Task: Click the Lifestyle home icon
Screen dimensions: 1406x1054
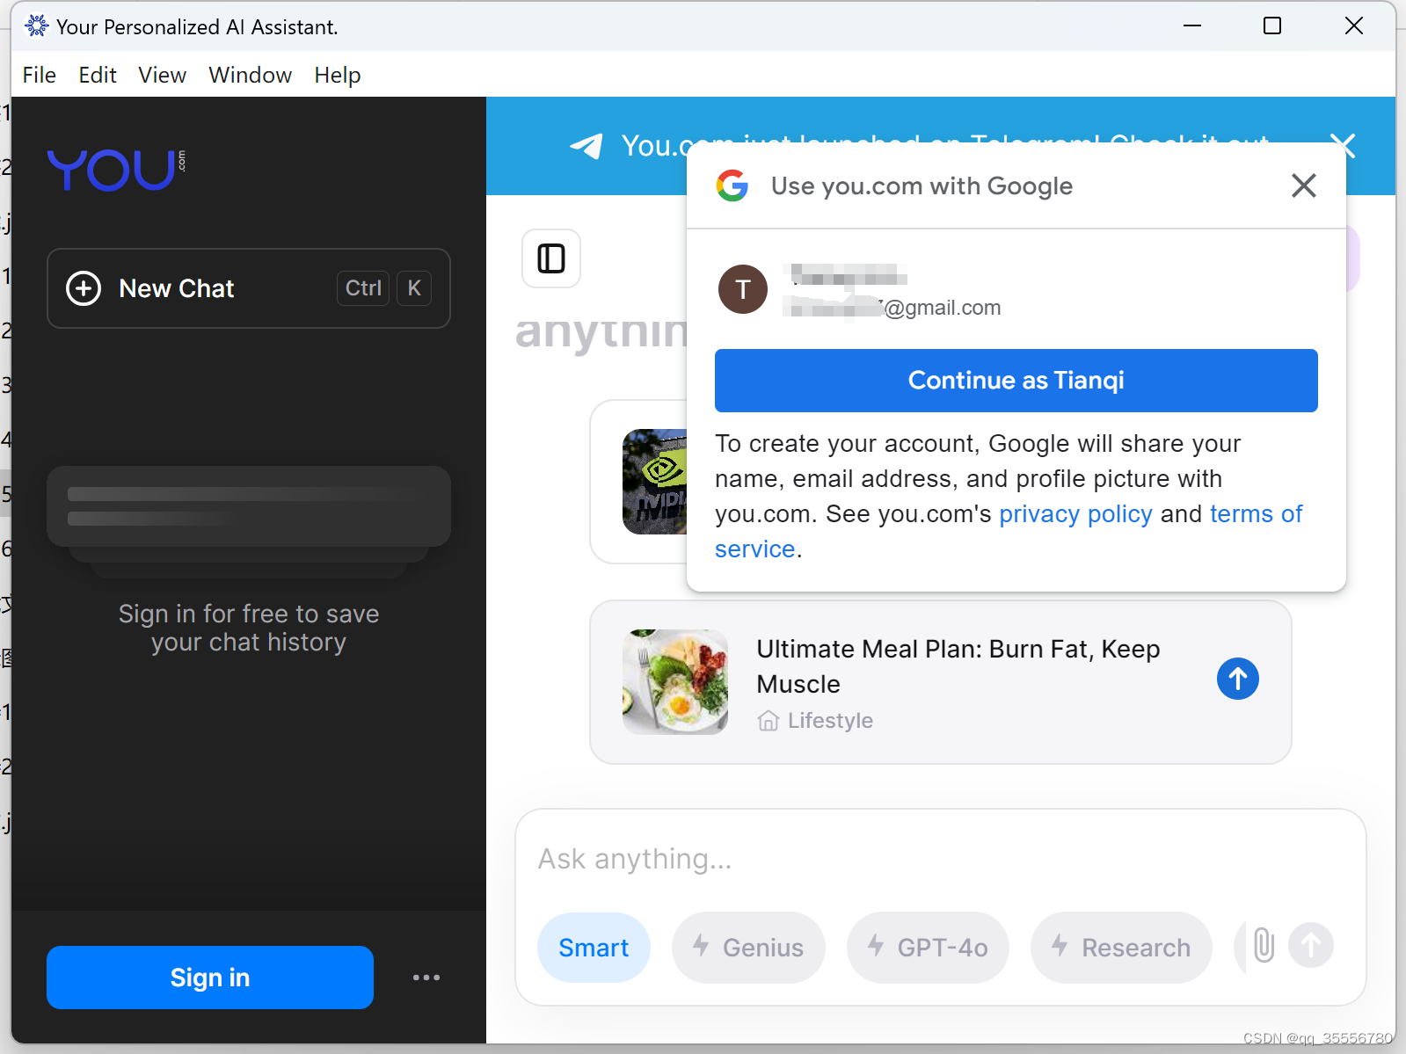Action: (x=769, y=721)
